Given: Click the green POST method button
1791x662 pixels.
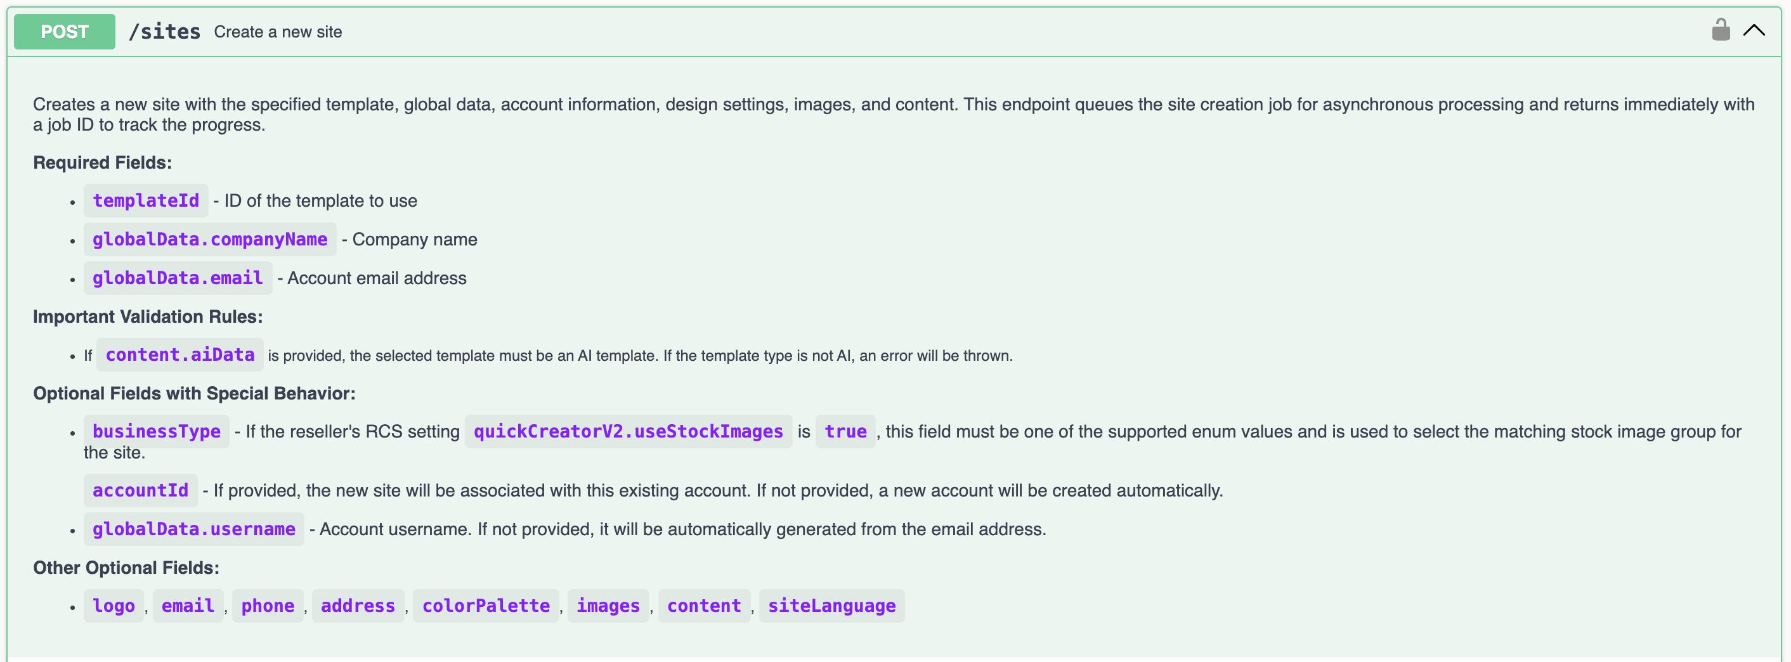Looking at the screenshot, I should pyautogui.click(x=64, y=31).
